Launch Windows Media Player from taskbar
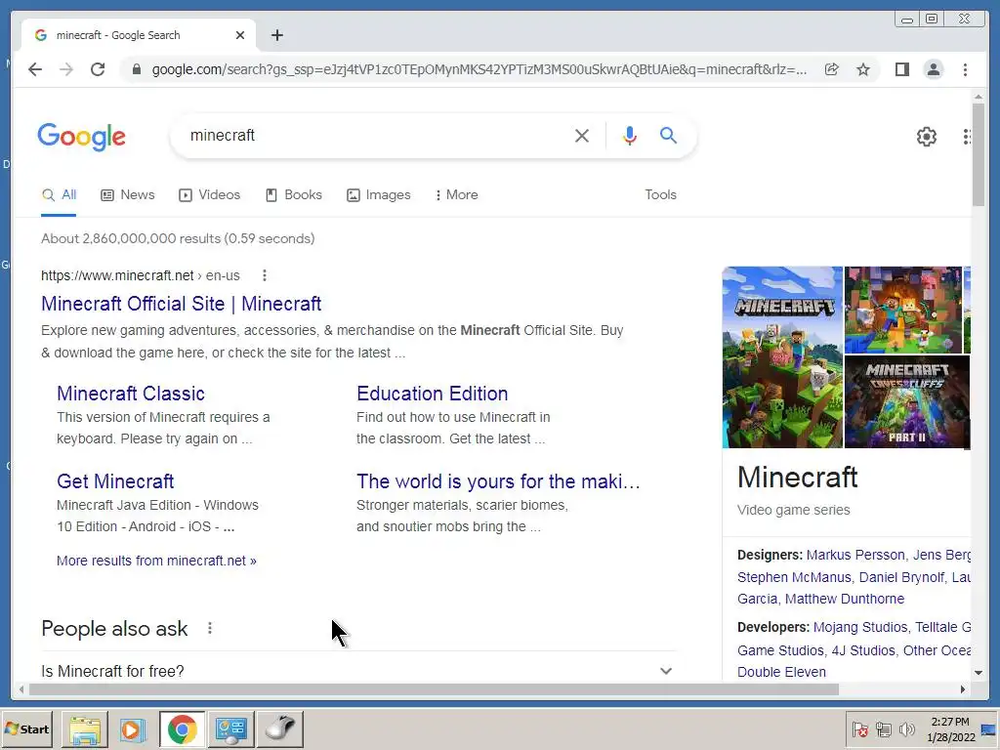This screenshot has height=750, width=1000. 132,729
